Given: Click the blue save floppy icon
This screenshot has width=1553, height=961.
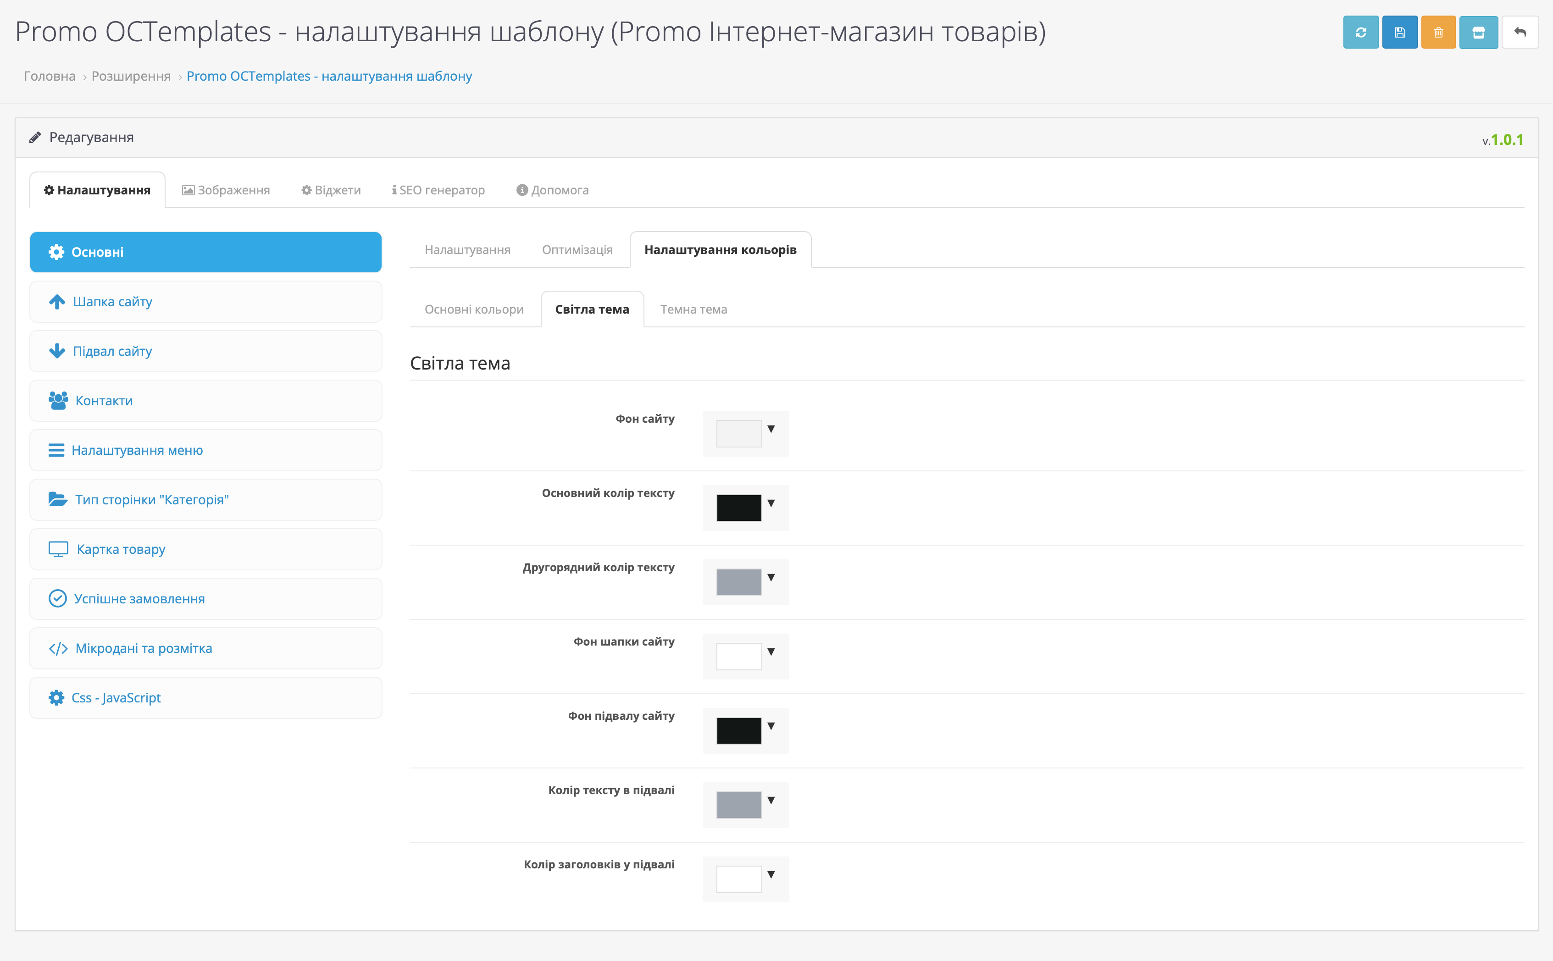Looking at the screenshot, I should 1400,33.
